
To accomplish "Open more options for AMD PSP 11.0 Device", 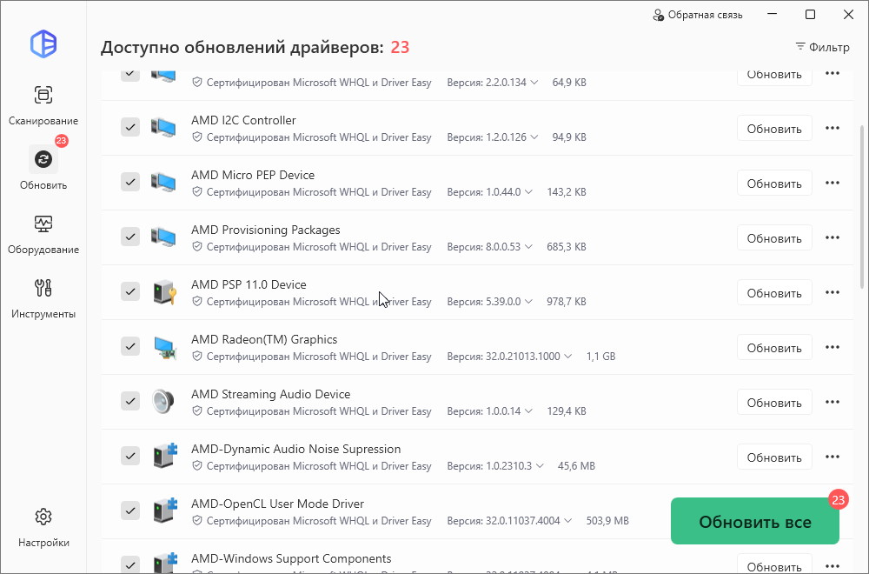I will coord(833,293).
